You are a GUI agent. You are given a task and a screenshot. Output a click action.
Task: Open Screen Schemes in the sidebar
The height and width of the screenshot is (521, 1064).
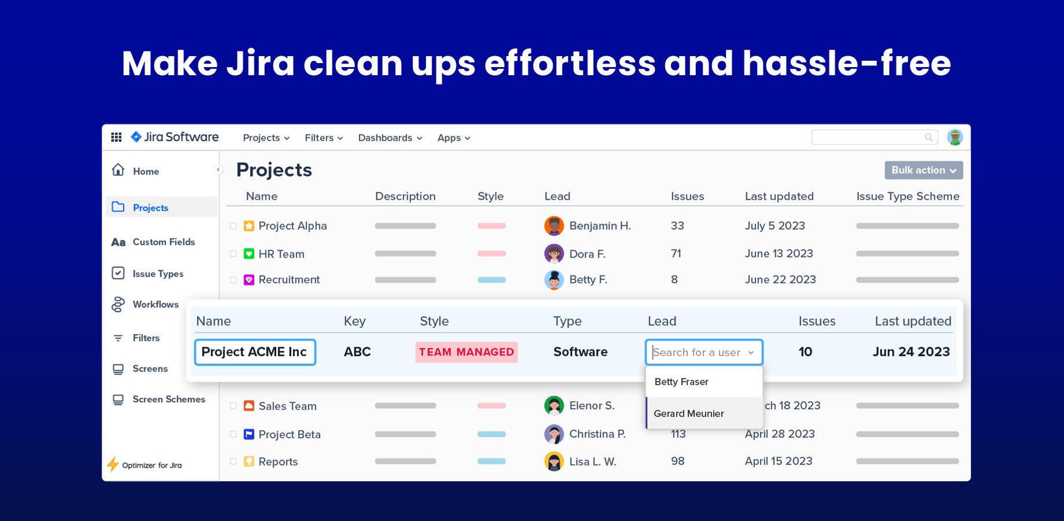click(169, 399)
